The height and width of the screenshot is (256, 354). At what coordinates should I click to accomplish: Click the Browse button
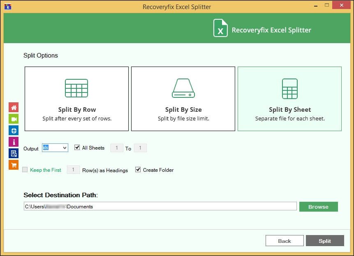(x=319, y=207)
